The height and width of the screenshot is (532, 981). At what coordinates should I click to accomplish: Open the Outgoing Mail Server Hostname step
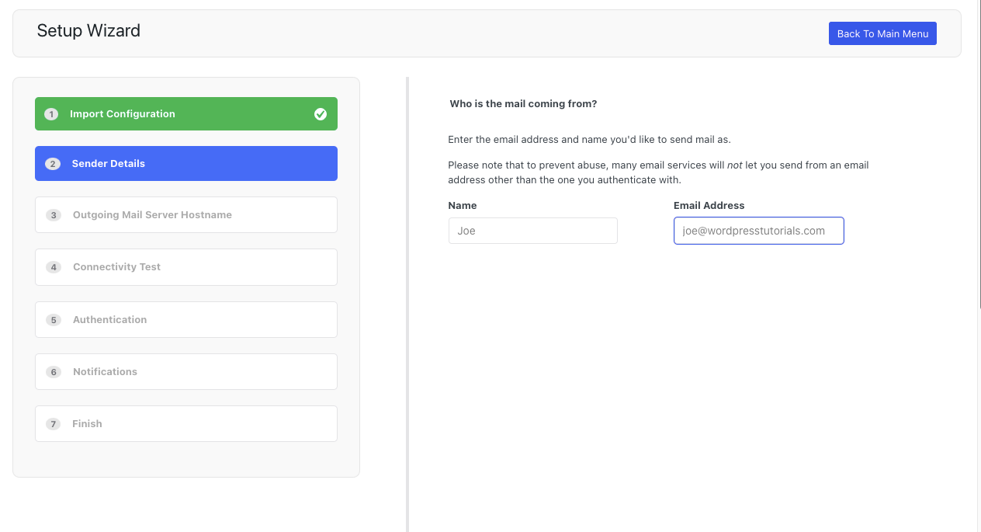(185, 215)
